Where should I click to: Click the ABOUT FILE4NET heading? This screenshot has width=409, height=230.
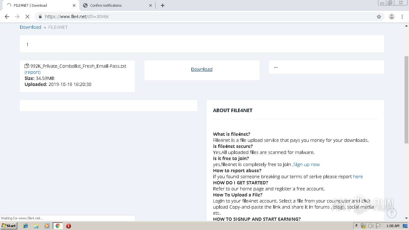tap(233, 110)
